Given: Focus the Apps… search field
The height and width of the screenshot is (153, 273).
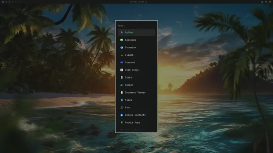Looking at the screenshot, I should [136, 25].
